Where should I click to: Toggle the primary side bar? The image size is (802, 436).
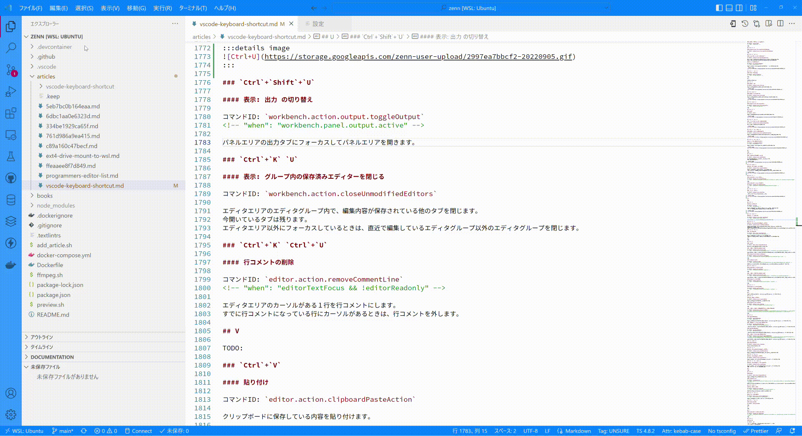(x=719, y=8)
